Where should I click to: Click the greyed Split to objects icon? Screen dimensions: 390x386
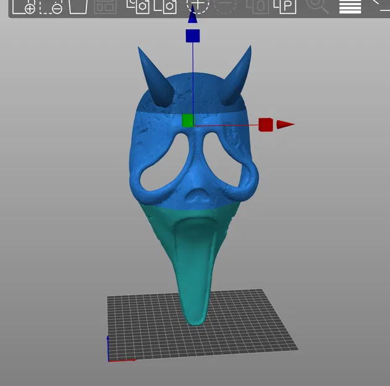258,6
